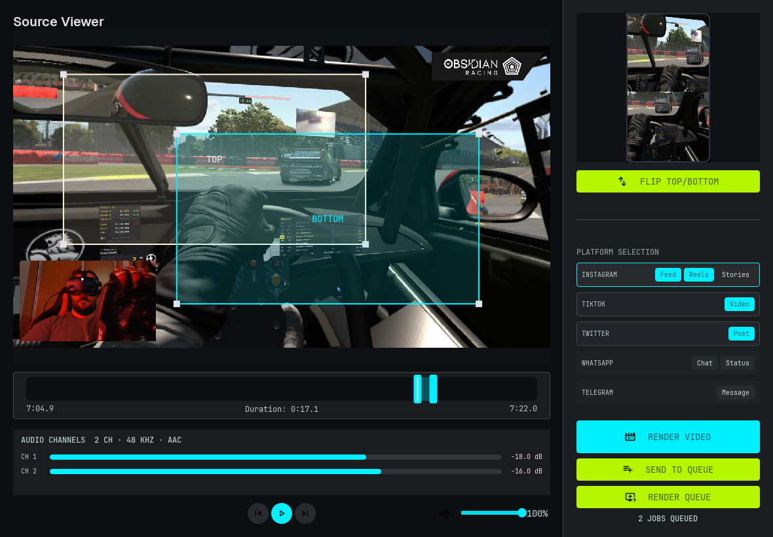Click BOTTOM crop's bottom-right corner handle
Viewport: 773px width, 537px height.
479,304
